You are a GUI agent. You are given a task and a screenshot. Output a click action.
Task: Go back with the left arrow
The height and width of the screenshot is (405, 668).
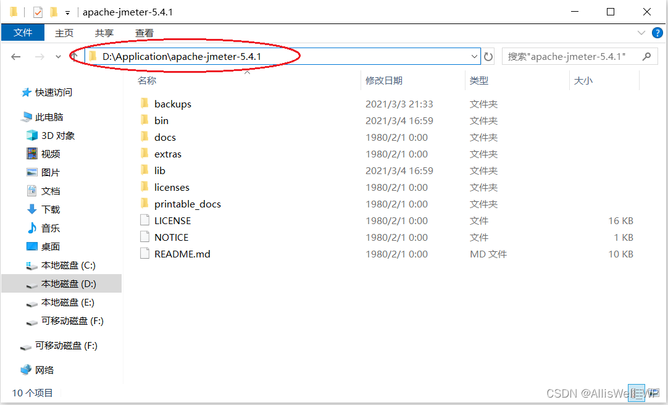pos(16,57)
